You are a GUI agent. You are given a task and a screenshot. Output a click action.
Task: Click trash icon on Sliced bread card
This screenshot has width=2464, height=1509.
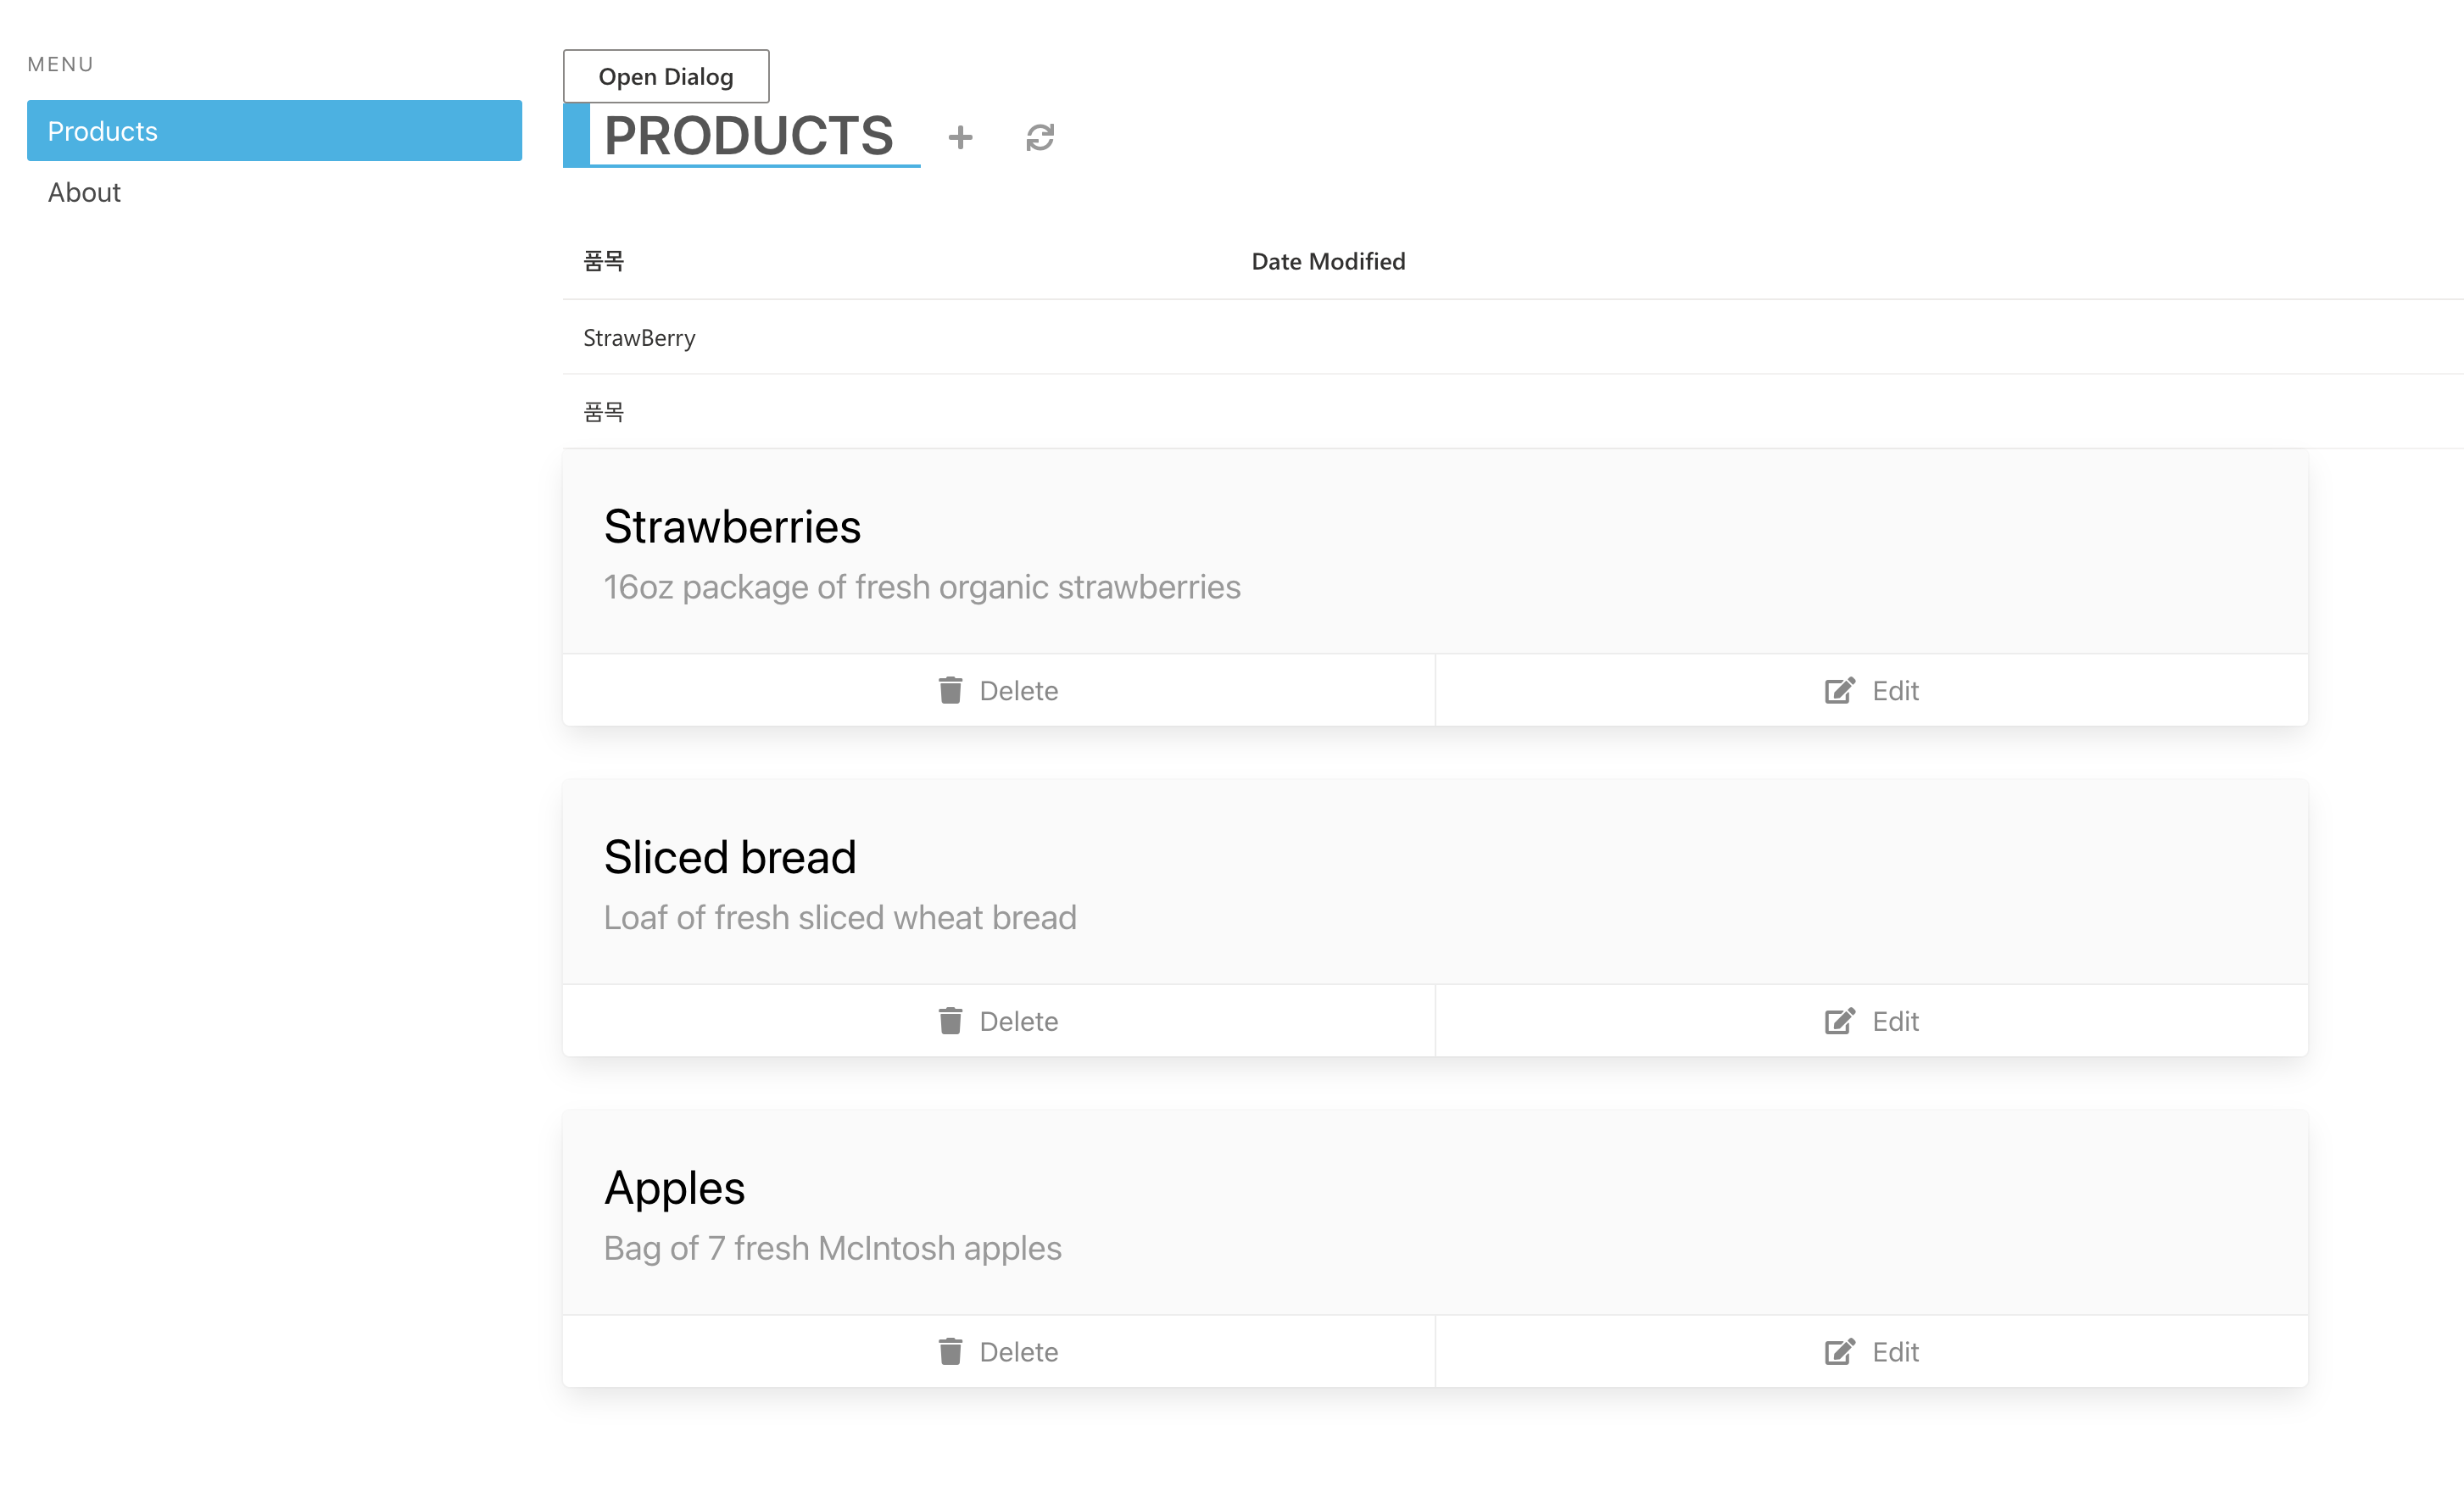click(950, 1021)
